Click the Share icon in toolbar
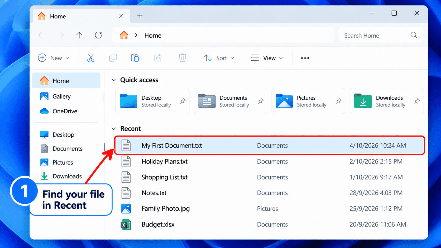Screen dimensions: 441x248 158,58
